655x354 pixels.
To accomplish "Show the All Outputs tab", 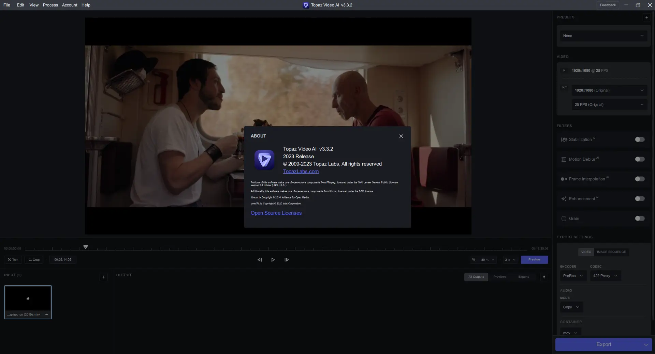I will 476,277.
